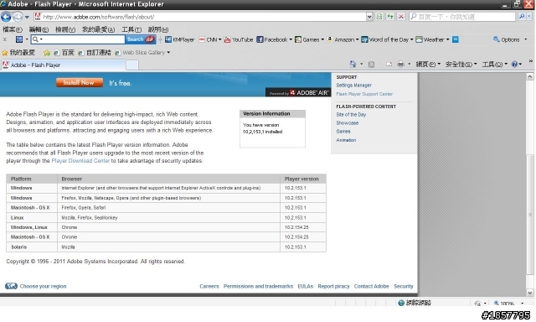
Task: Open the toolbar Options menu
Action: pyautogui.click(x=510, y=39)
